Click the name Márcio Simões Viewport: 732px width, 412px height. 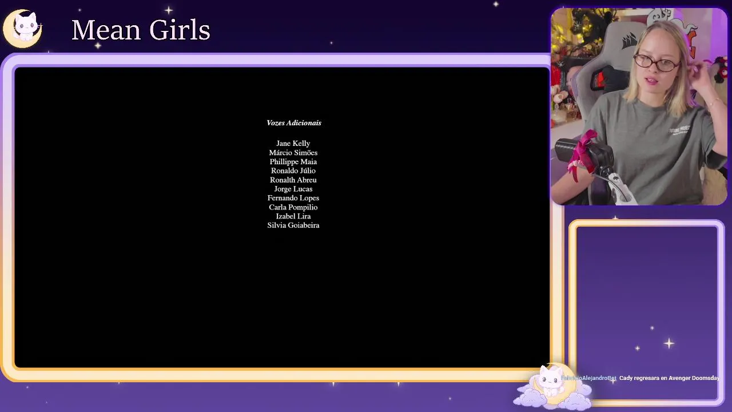pos(293,153)
